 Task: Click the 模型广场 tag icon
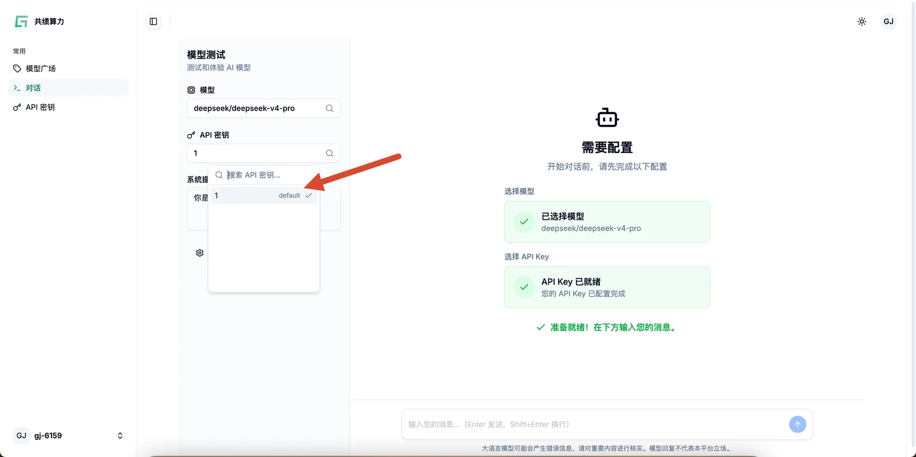pos(18,69)
